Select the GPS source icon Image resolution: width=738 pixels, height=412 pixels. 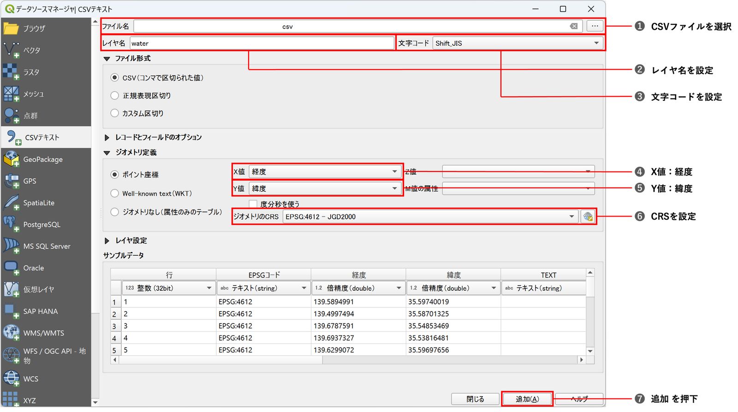(11, 181)
